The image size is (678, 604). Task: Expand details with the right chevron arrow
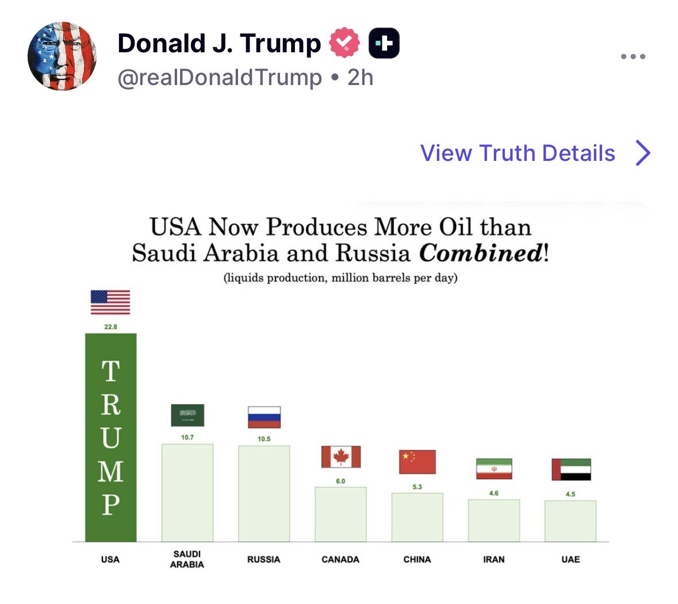(x=643, y=153)
